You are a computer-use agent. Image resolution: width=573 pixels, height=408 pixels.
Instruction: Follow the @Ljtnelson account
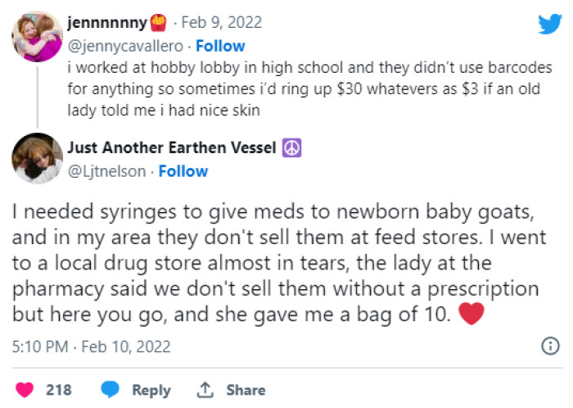183,171
